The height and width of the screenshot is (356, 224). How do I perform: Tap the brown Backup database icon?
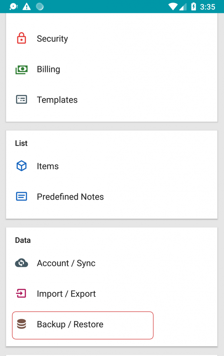(22, 324)
